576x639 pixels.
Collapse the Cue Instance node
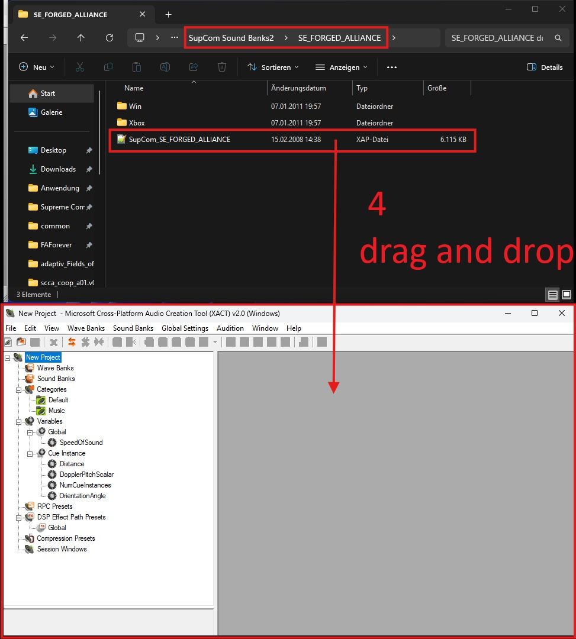pyautogui.click(x=30, y=454)
